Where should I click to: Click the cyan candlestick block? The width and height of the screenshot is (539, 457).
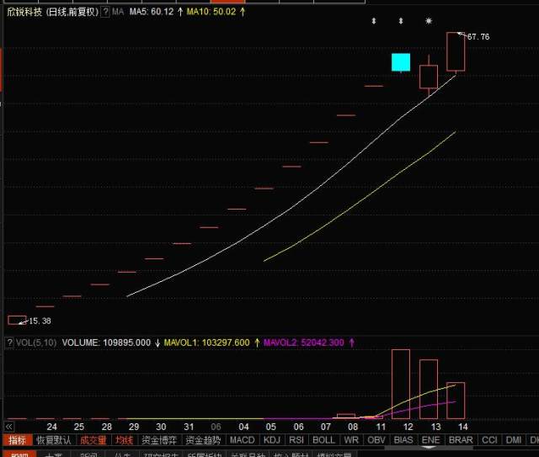pos(401,62)
